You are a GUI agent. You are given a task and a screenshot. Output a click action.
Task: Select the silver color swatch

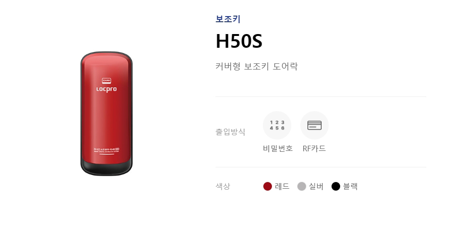(302, 186)
